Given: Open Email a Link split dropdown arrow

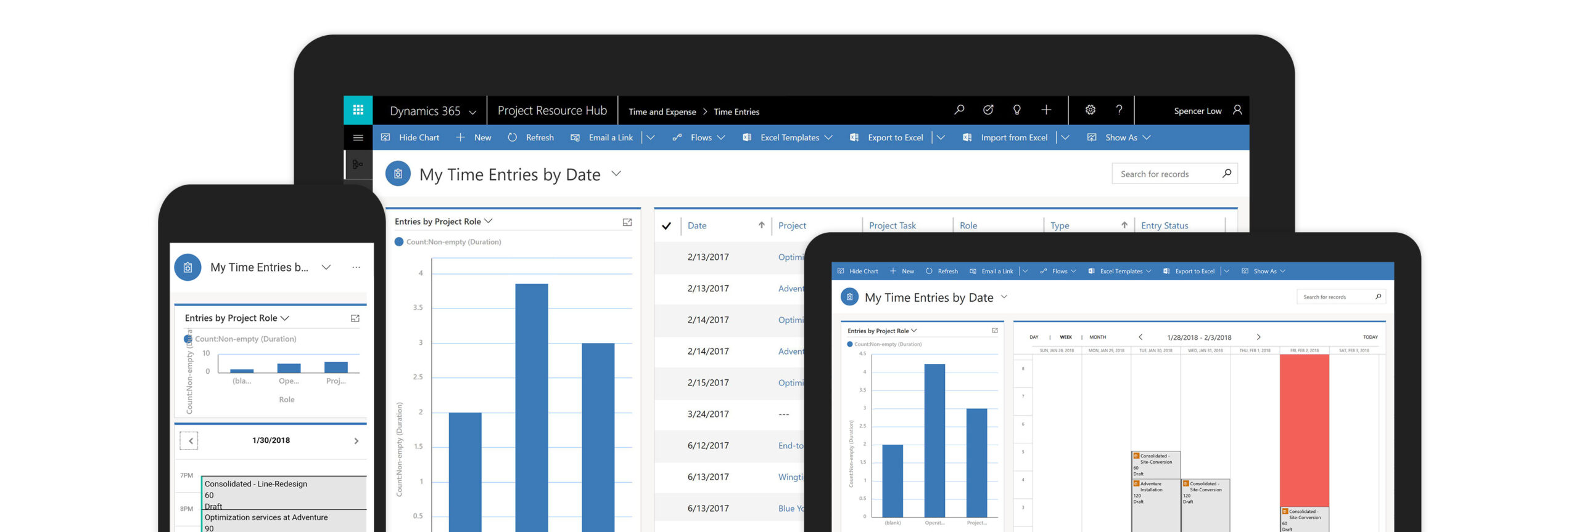Looking at the screenshot, I should pos(650,137).
